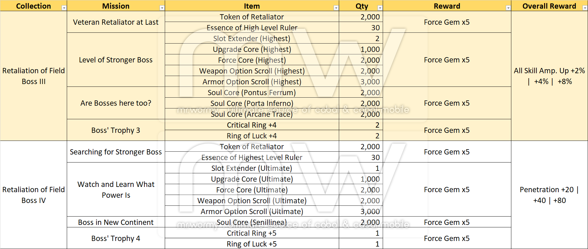Click the Soul Core (Porta Inferno) cell
Image resolution: width=588 pixels, height=249 pixels.
[x=252, y=103]
